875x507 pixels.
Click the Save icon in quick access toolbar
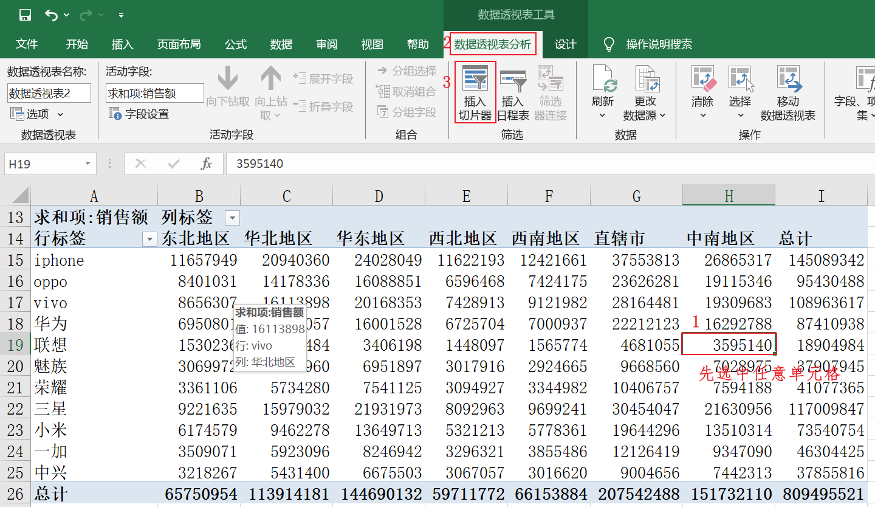[x=25, y=15]
